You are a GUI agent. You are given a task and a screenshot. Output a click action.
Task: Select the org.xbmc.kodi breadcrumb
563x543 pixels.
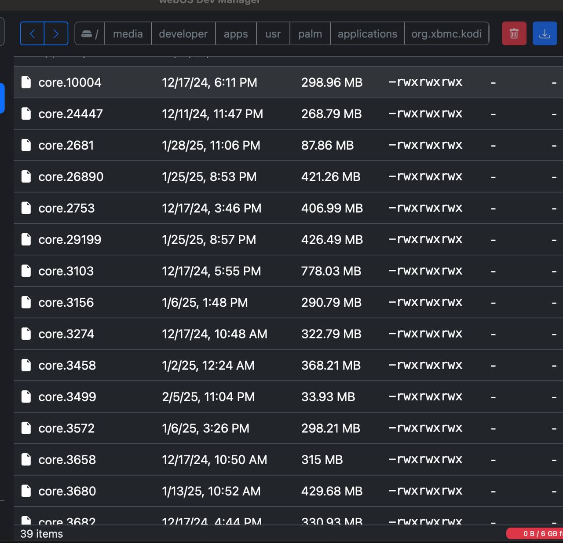click(446, 34)
